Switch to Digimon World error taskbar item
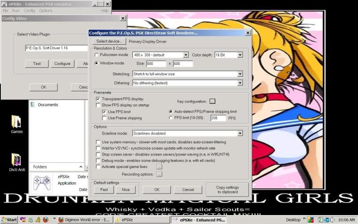The image size is (358, 224). [85, 220]
